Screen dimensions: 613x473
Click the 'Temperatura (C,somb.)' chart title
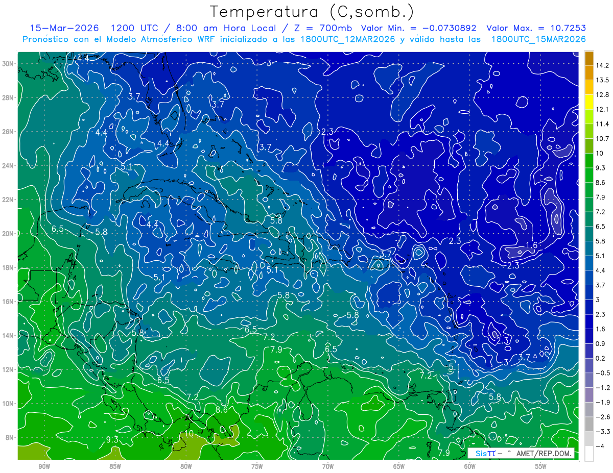(312, 12)
